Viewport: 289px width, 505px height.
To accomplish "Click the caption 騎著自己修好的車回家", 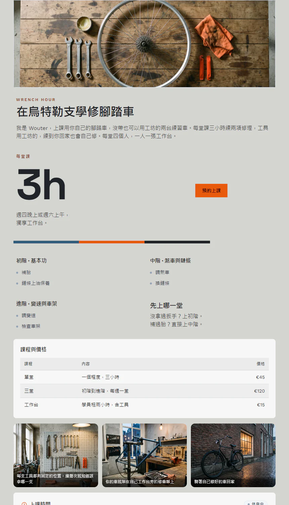I will click(x=214, y=482).
